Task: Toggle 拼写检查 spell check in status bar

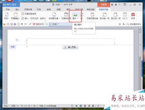Action: point(51,106)
